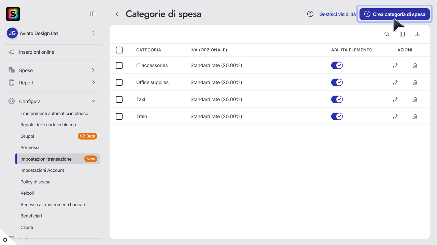Download the categories list
Image resolution: width=437 pixels, height=245 pixels.
[x=417, y=34]
